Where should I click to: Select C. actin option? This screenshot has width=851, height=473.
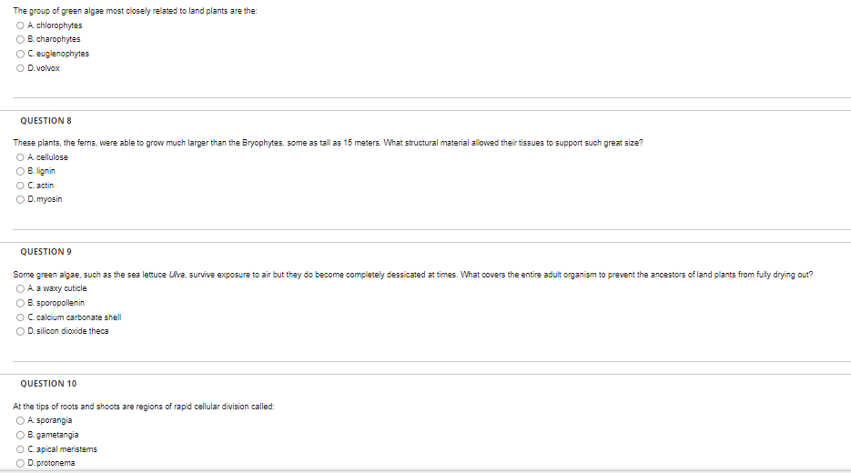point(20,186)
